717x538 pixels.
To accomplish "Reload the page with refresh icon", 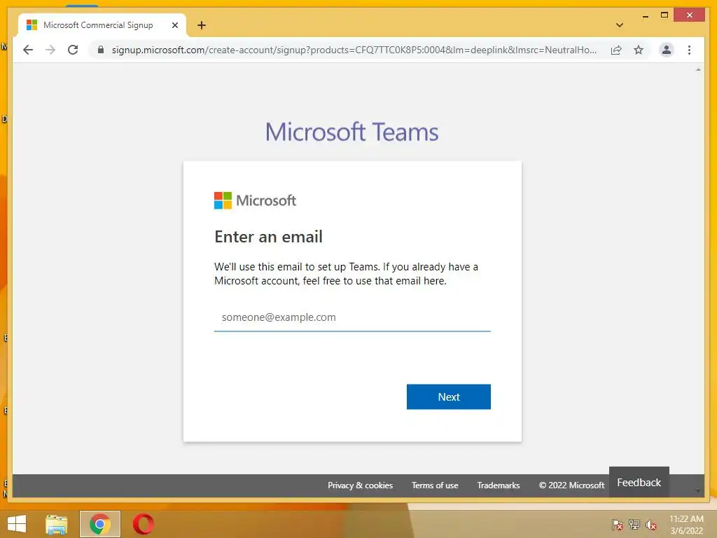I will (x=73, y=50).
